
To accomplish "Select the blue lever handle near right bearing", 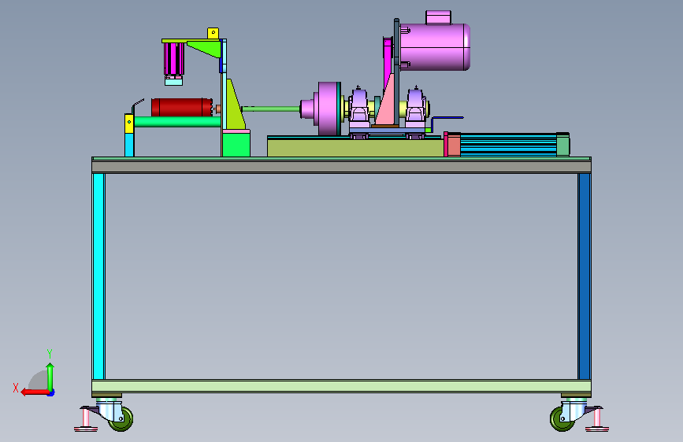I will pos(447,120).
